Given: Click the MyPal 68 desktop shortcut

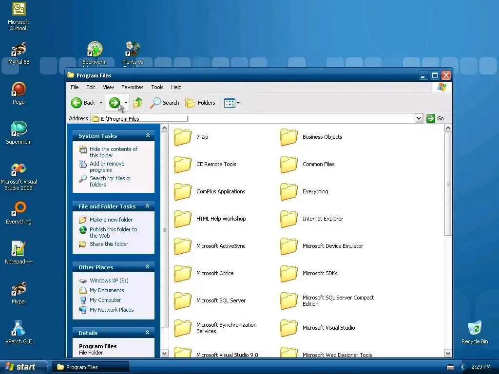Looking at the screenshot, I should click(x=19, y=53).
